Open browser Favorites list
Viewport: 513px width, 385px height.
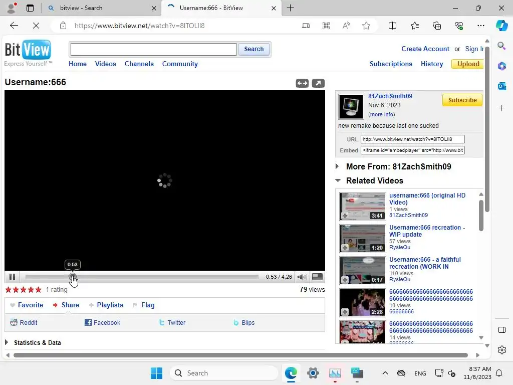pyautogui.click(x=414, y=26)
